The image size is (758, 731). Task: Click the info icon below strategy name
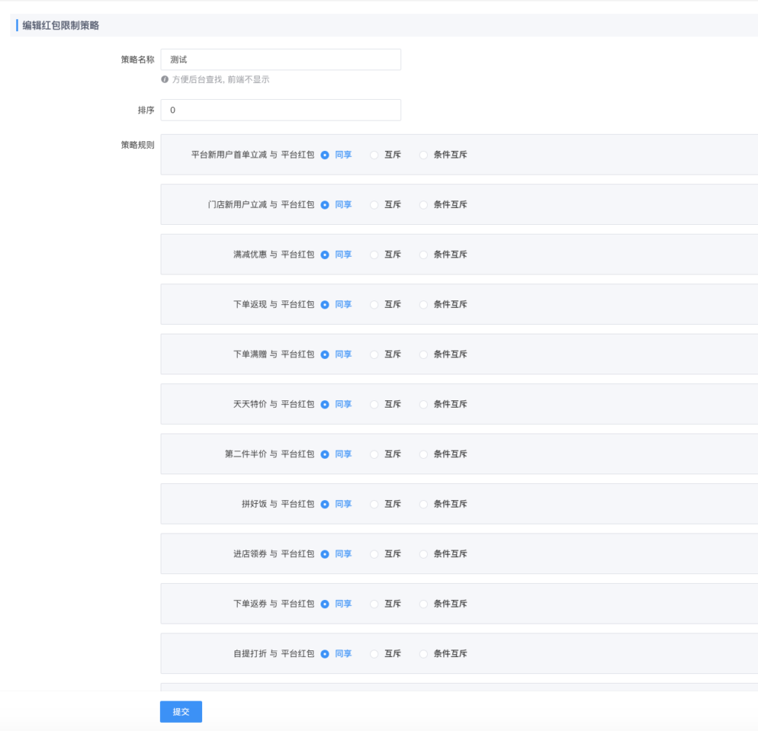coord(165,79)
